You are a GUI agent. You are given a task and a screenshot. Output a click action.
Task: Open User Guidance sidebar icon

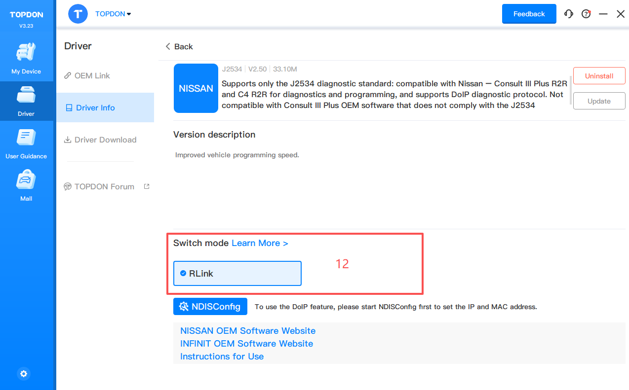tap(26, 143)
